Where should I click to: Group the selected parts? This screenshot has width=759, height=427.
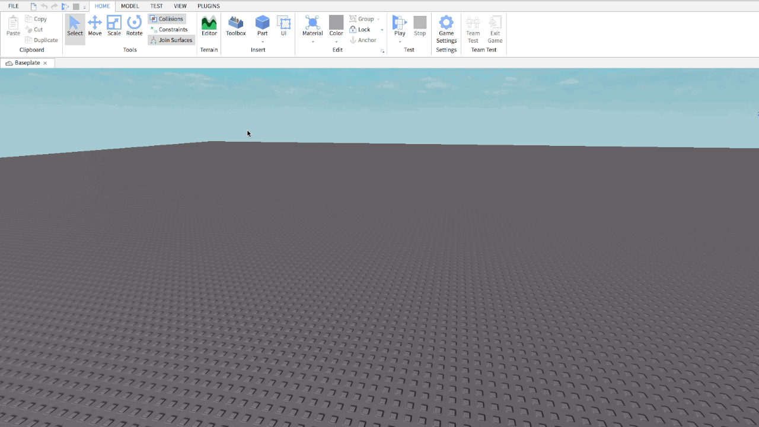[x=362, y=19]
